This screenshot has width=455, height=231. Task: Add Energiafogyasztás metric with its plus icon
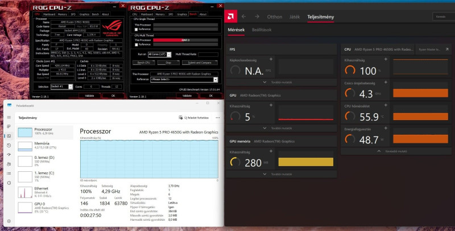(386, 128)
